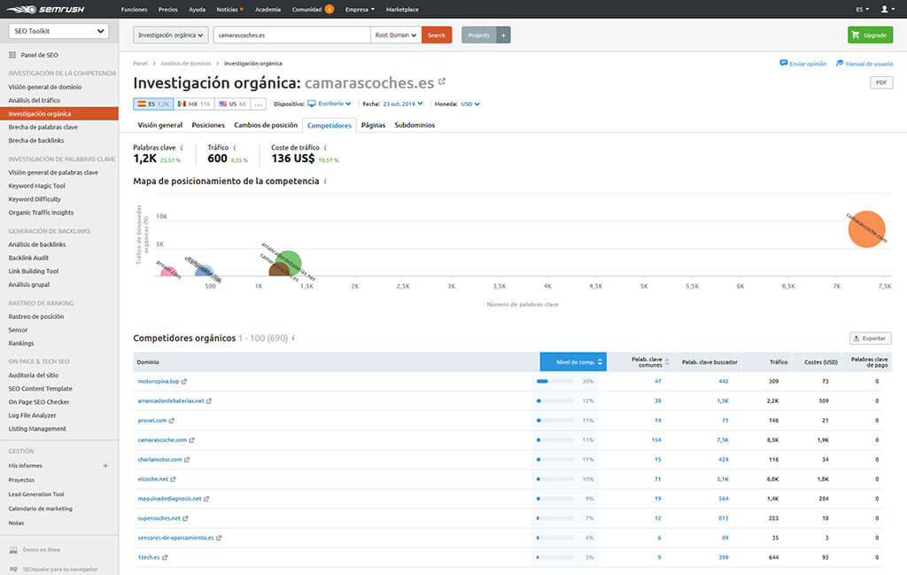Open motoropina.top external link icon

[x=184, y=382]
